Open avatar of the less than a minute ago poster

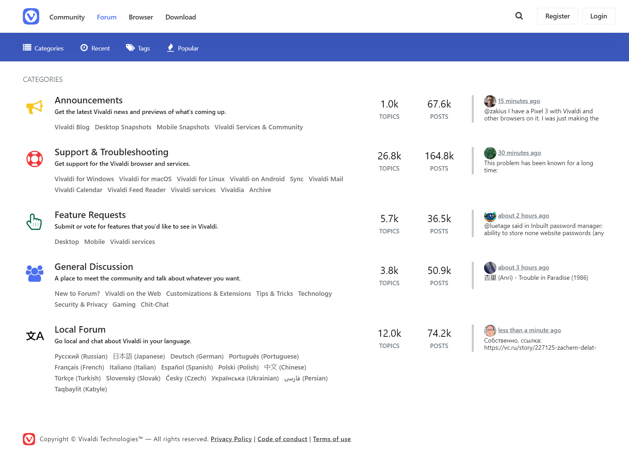click(x=490, y=331)
